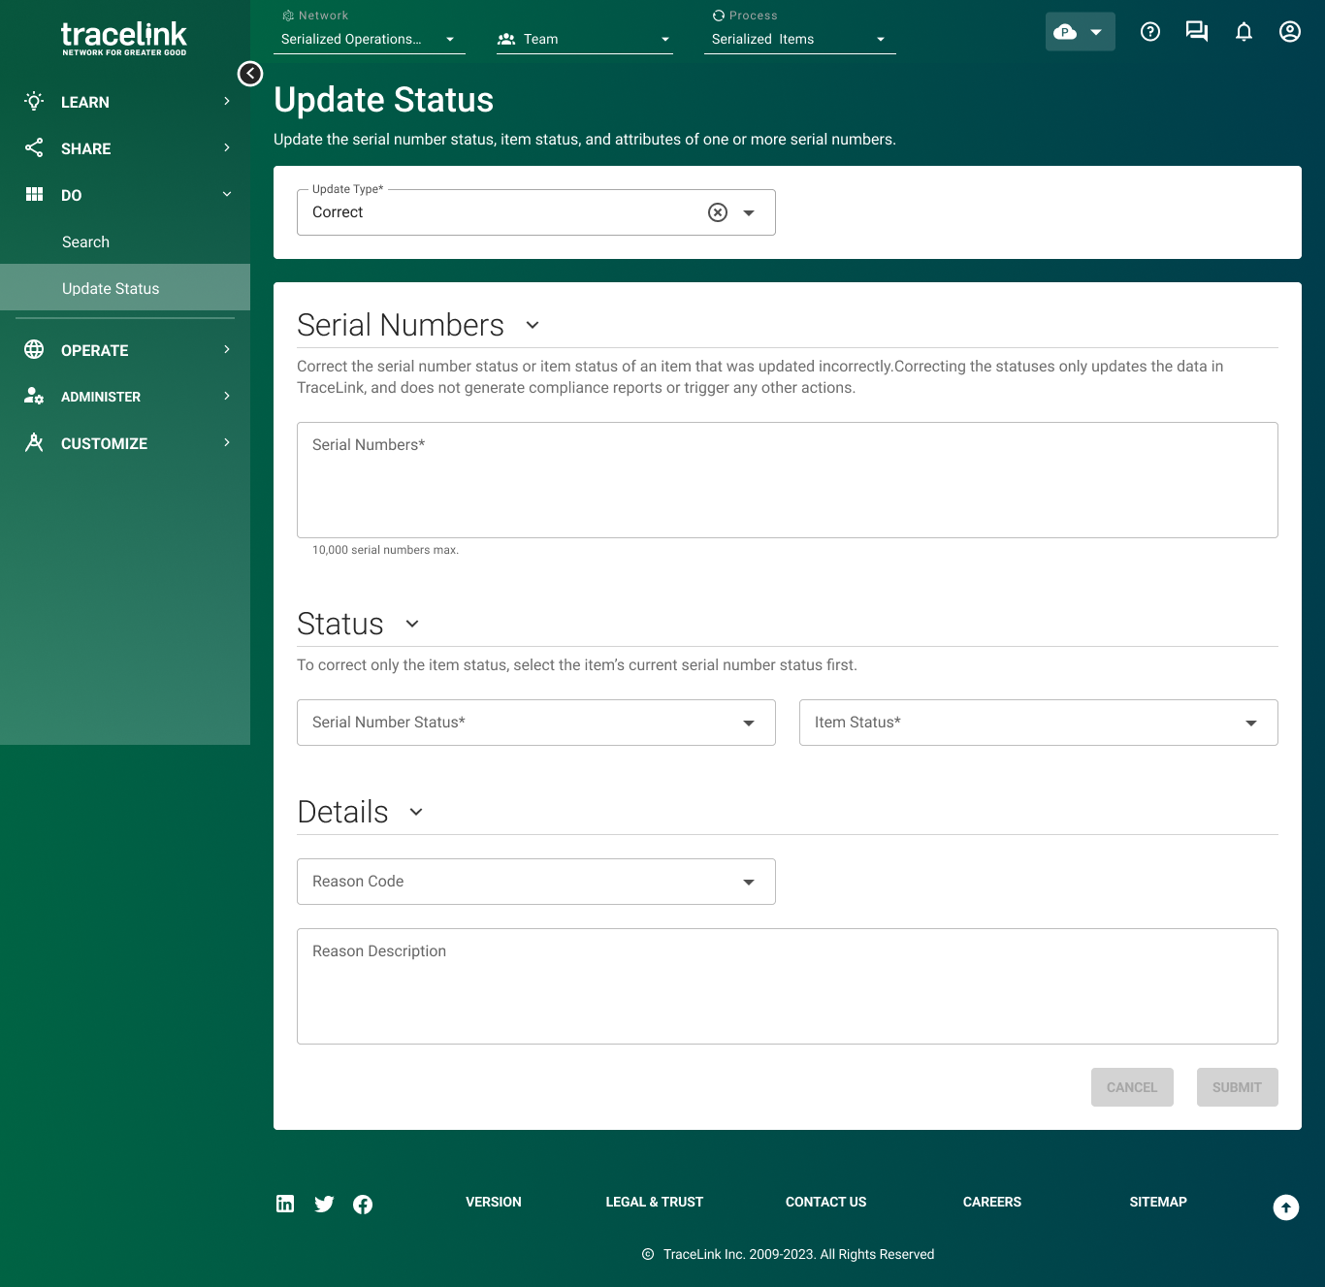This screenshot has width=1325, height=1287.
Task: Open the help question mark icon
Action: [1150, 31]
